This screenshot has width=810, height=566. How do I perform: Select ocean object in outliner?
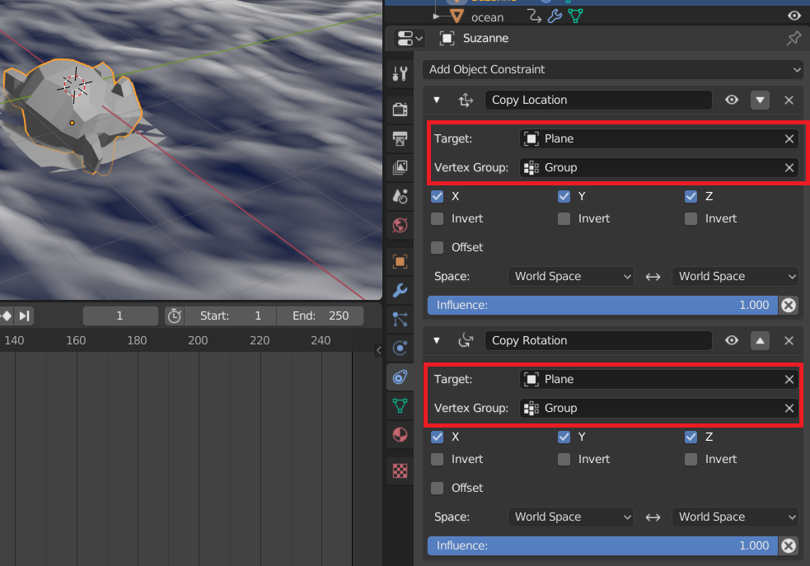point(487,17)
